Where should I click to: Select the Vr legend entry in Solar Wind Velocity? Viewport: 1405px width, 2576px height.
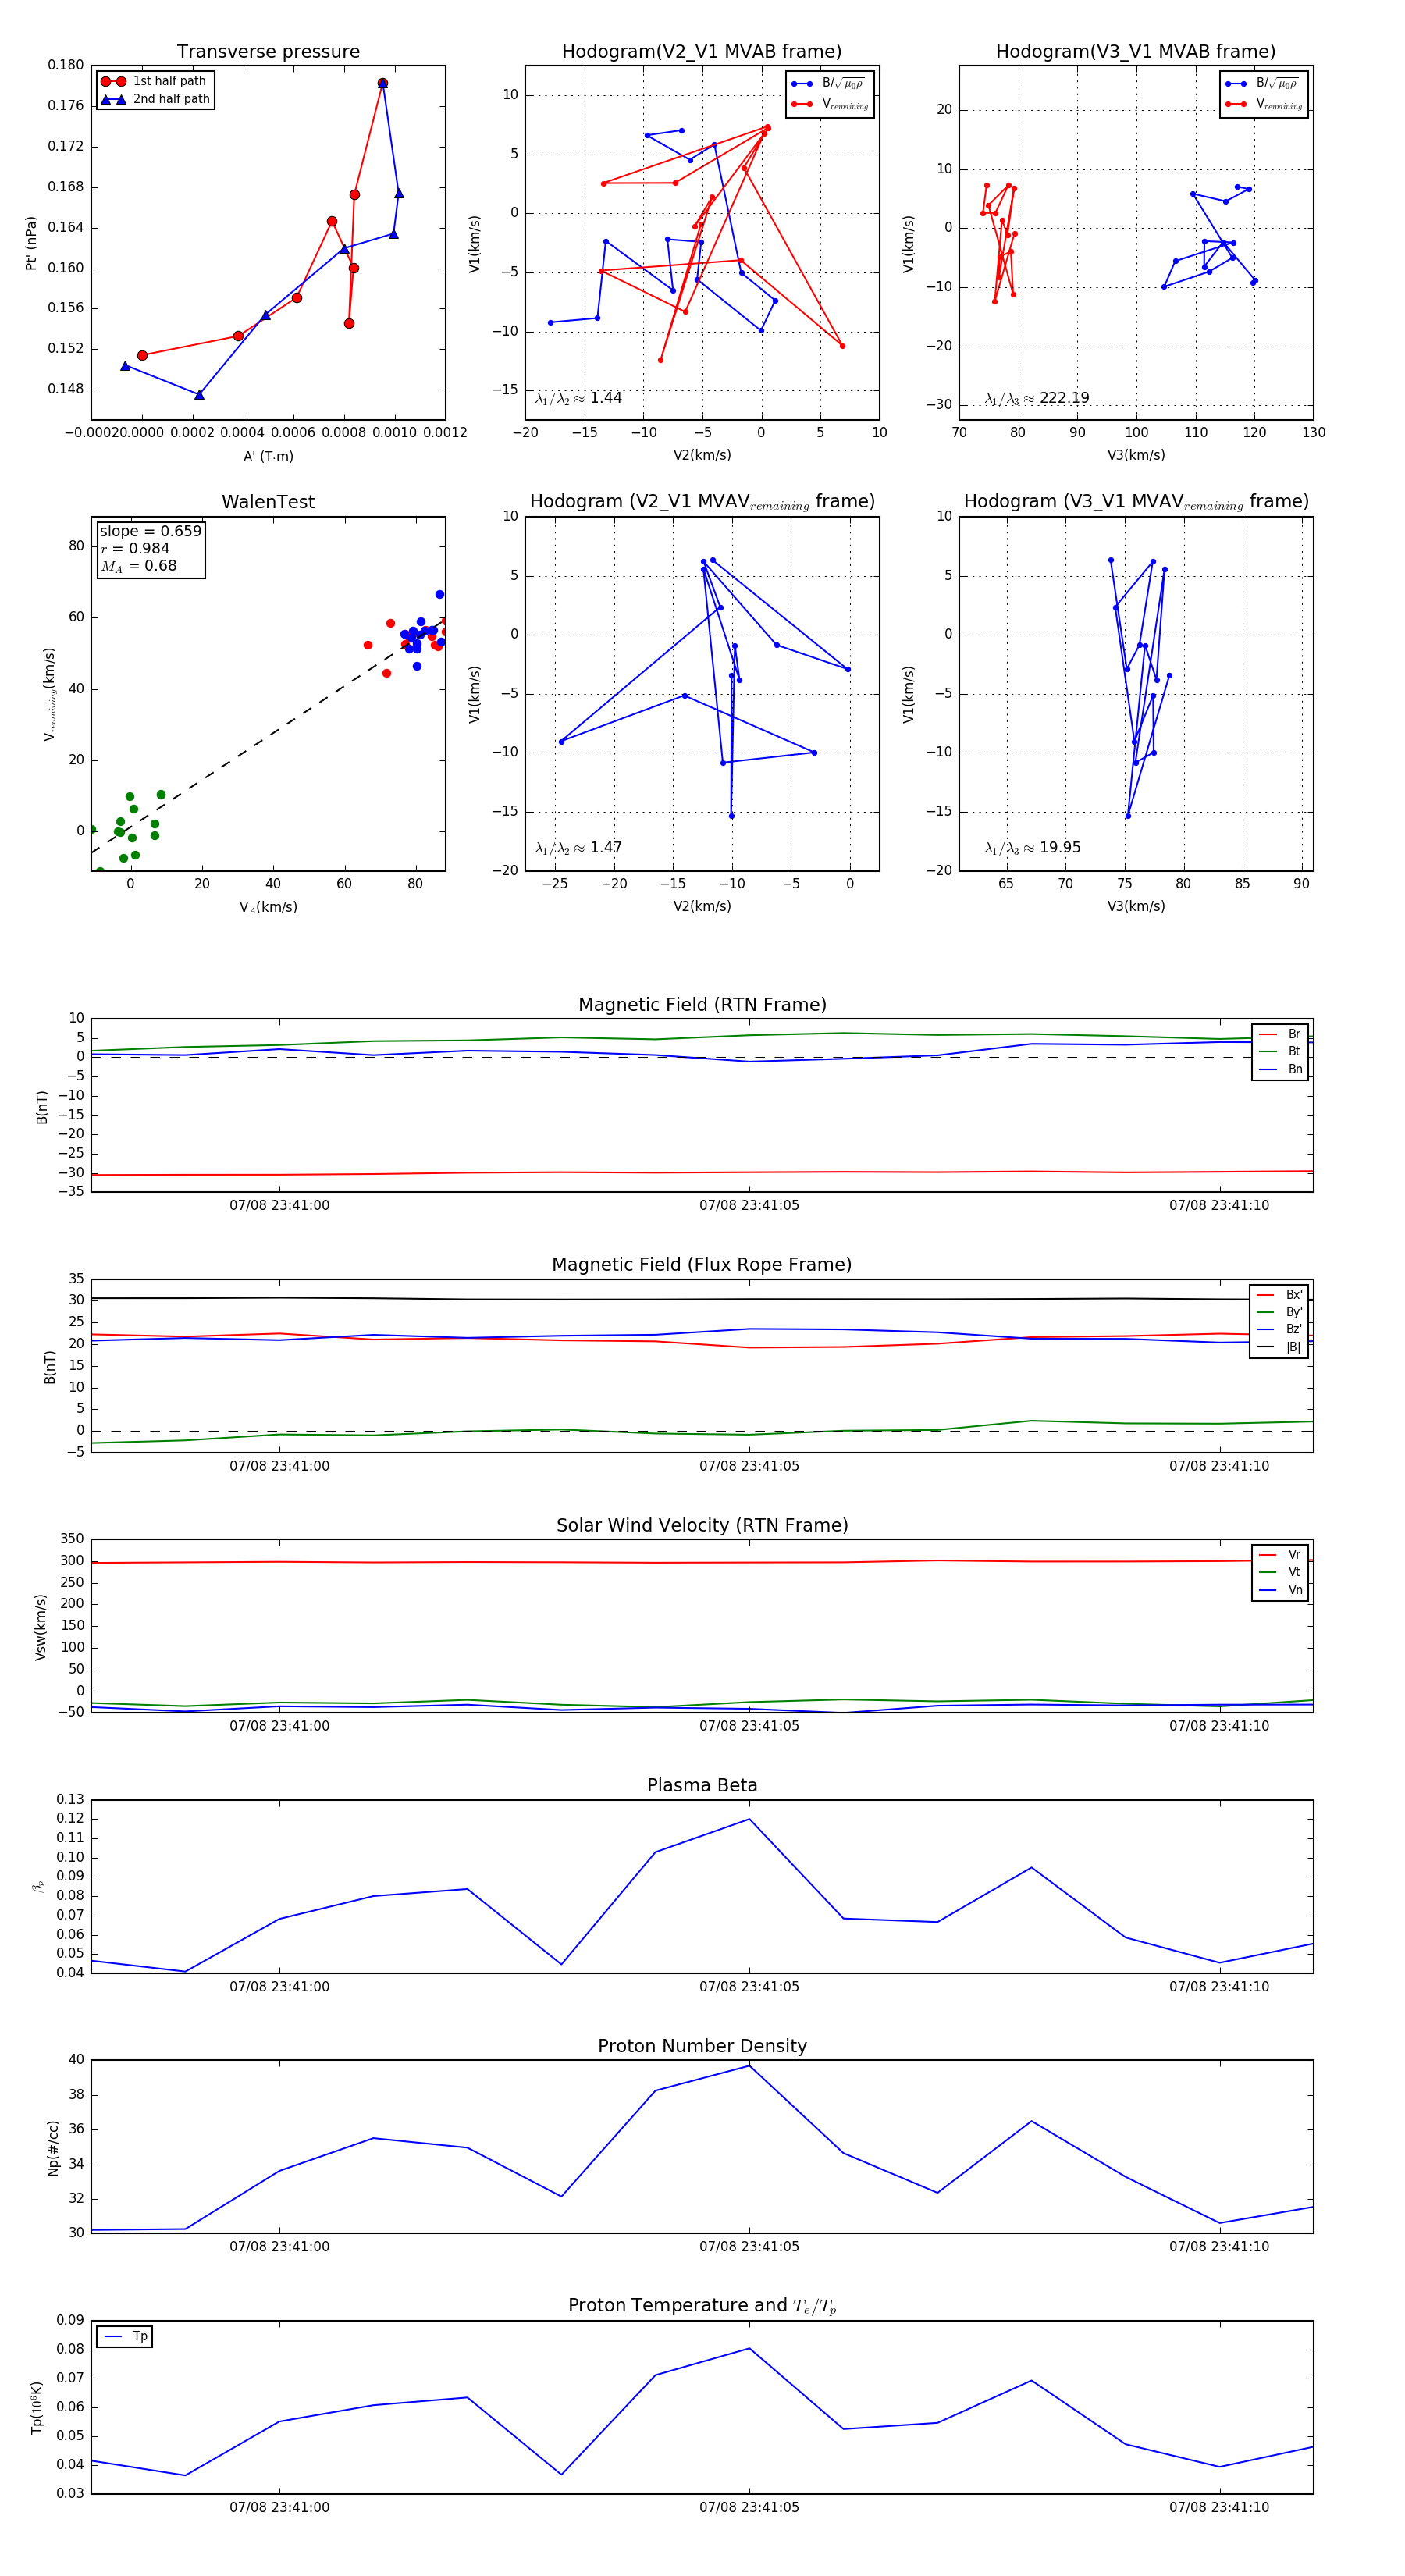(x=1281, y=1554)
